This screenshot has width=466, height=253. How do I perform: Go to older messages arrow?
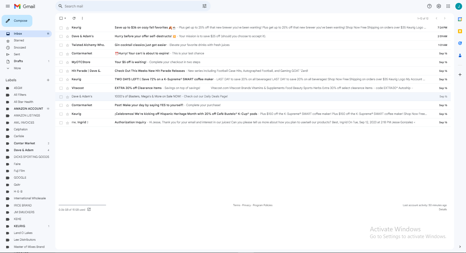pyautogui.click(x=445, y=18)
